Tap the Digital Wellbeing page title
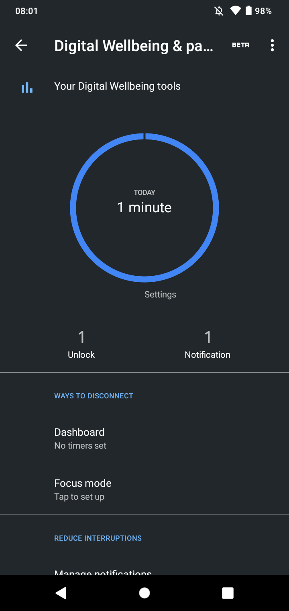Image resolution: width=289 pixels, height=611 pixels. click(x=134, y=46)
